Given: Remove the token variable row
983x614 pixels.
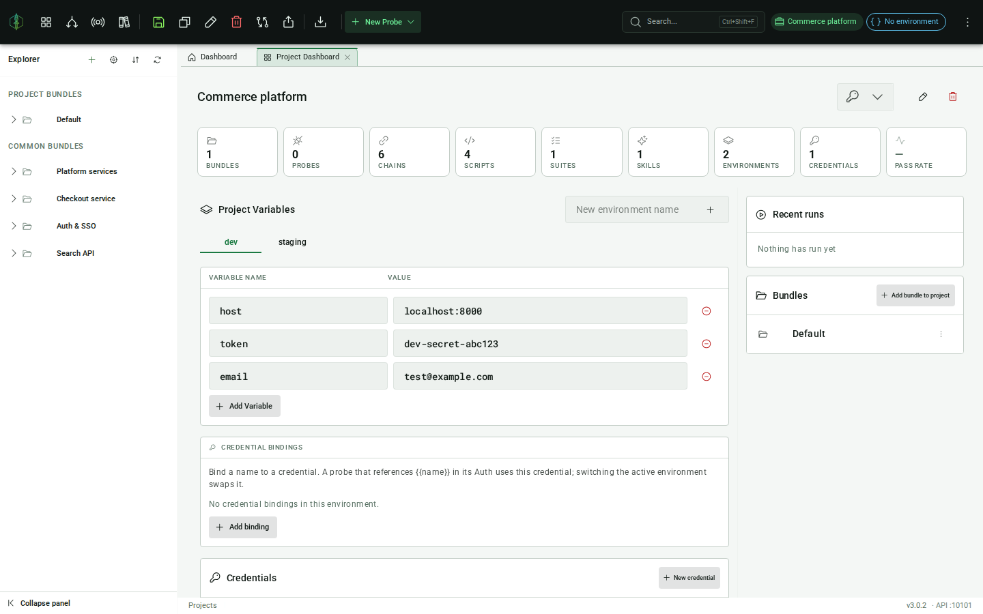Looking at the screenshot, I should (x=707, y=344).
